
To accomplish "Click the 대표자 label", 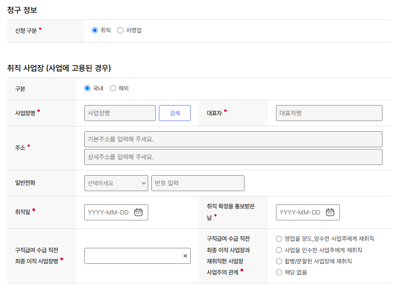I will click(214, 113).
